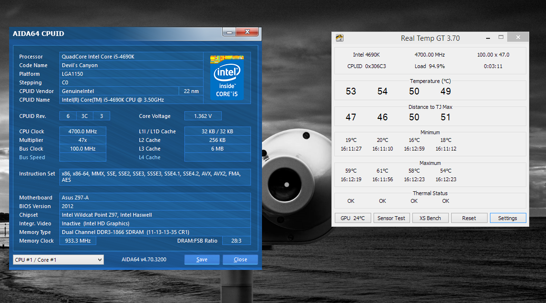Click the maximum temperature '59°C'

coord(351,171)
